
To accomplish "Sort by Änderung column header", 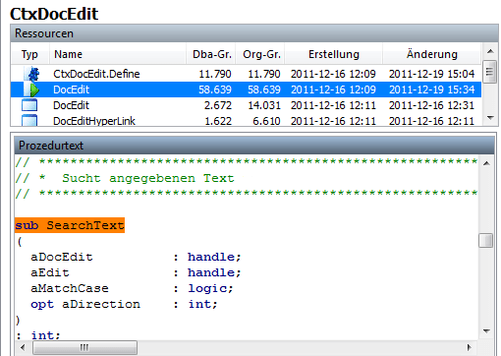I will (x=432, y=54).
